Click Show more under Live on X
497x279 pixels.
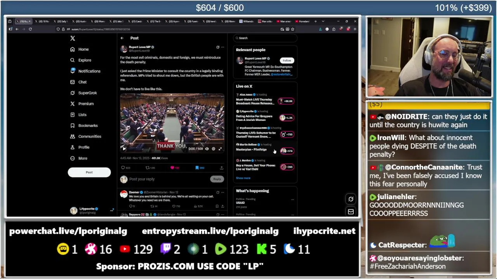pos(243,178)
